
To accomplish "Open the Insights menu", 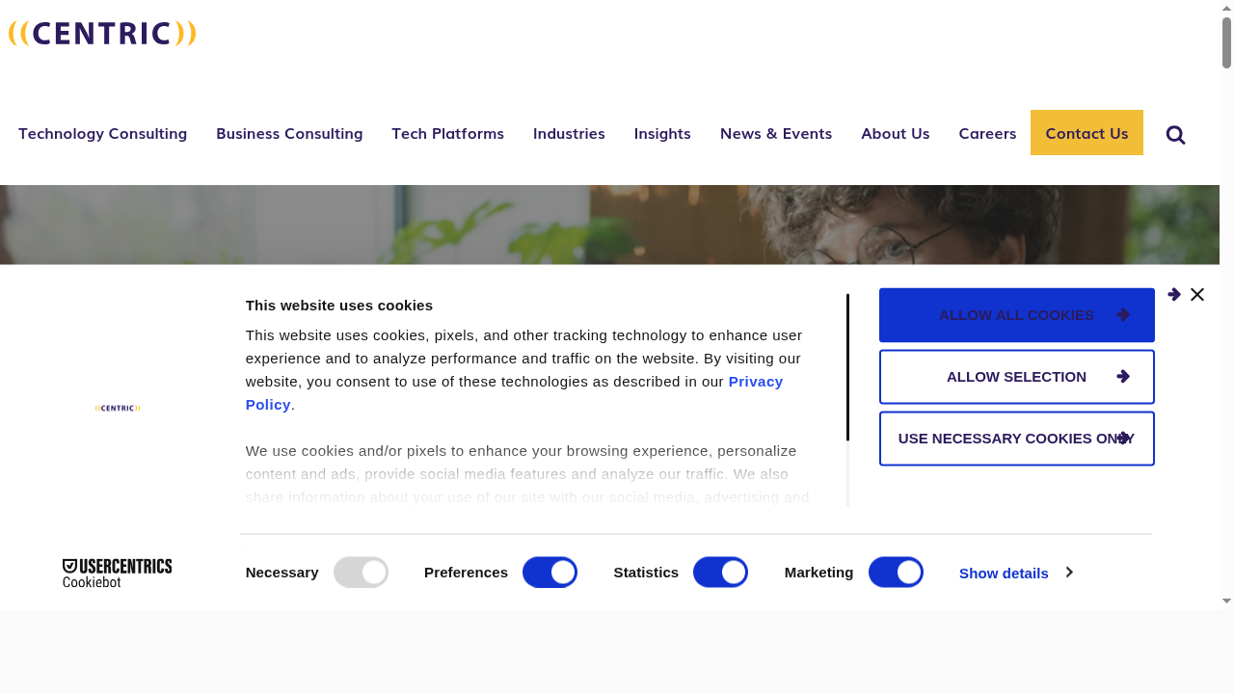I will [x=662, y=133].
